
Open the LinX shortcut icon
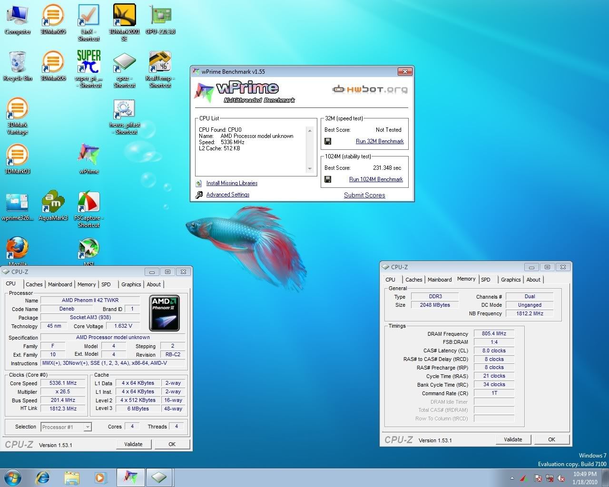(x=88, y=22)
